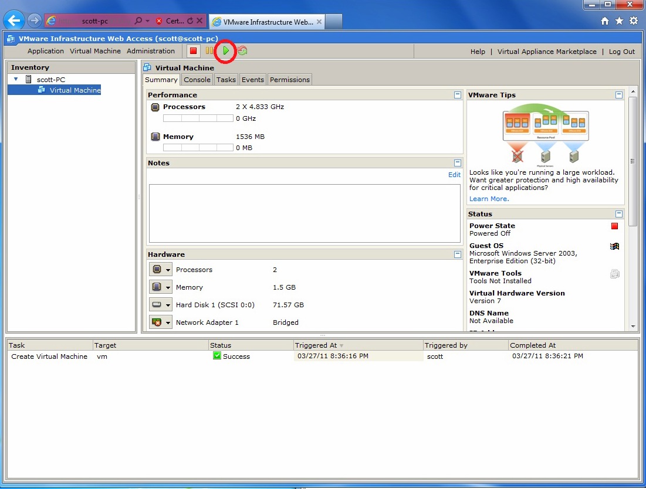646x489 pixels.
Task: Click the Help link
Action: coord(478,52)
